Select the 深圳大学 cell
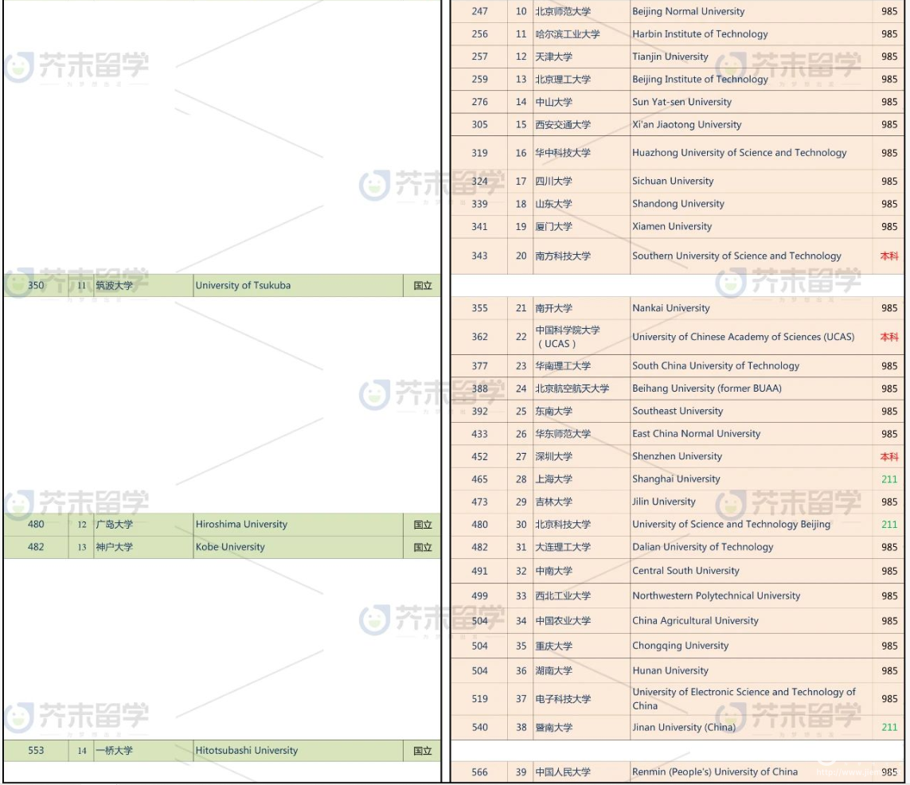Viewport: 910px width, 785px height. tap(581, 457)
